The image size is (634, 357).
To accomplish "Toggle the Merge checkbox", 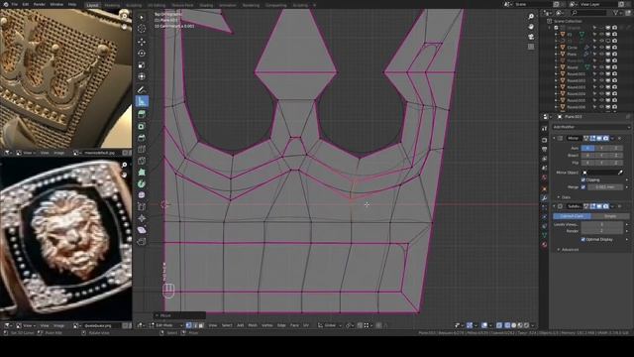I will click(583, 187).
